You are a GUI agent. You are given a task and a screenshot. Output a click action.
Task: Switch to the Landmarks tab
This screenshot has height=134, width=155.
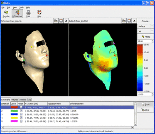point(6,99)
